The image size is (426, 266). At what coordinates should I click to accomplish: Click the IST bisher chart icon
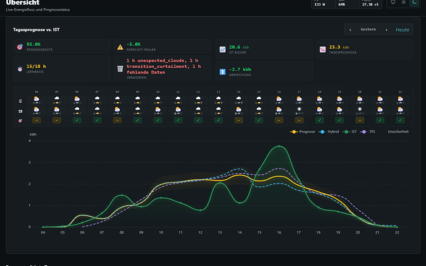point(222,50)
